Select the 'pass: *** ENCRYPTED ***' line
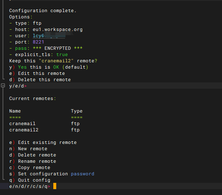Image resolution: width=222 pixels, height=195 pixels. 46,48
